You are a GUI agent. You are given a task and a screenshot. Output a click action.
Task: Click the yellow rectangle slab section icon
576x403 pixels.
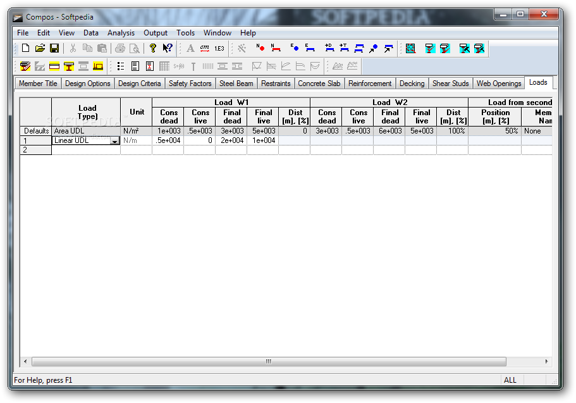tap(54, 66)
